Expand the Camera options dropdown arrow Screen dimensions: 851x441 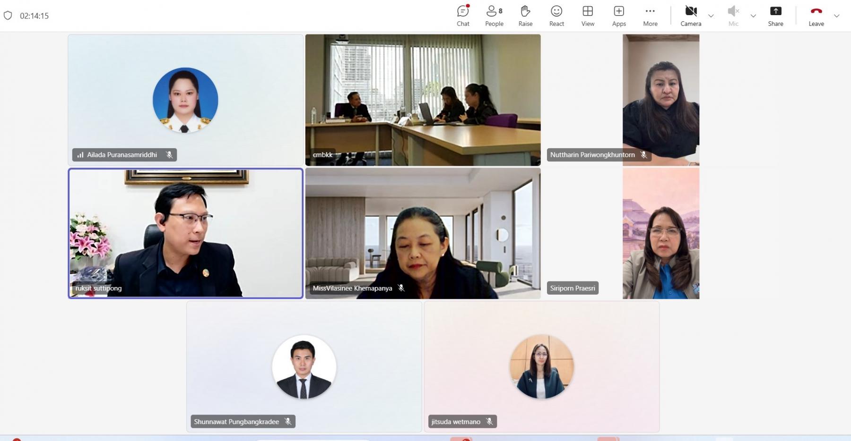coord(711,16)
